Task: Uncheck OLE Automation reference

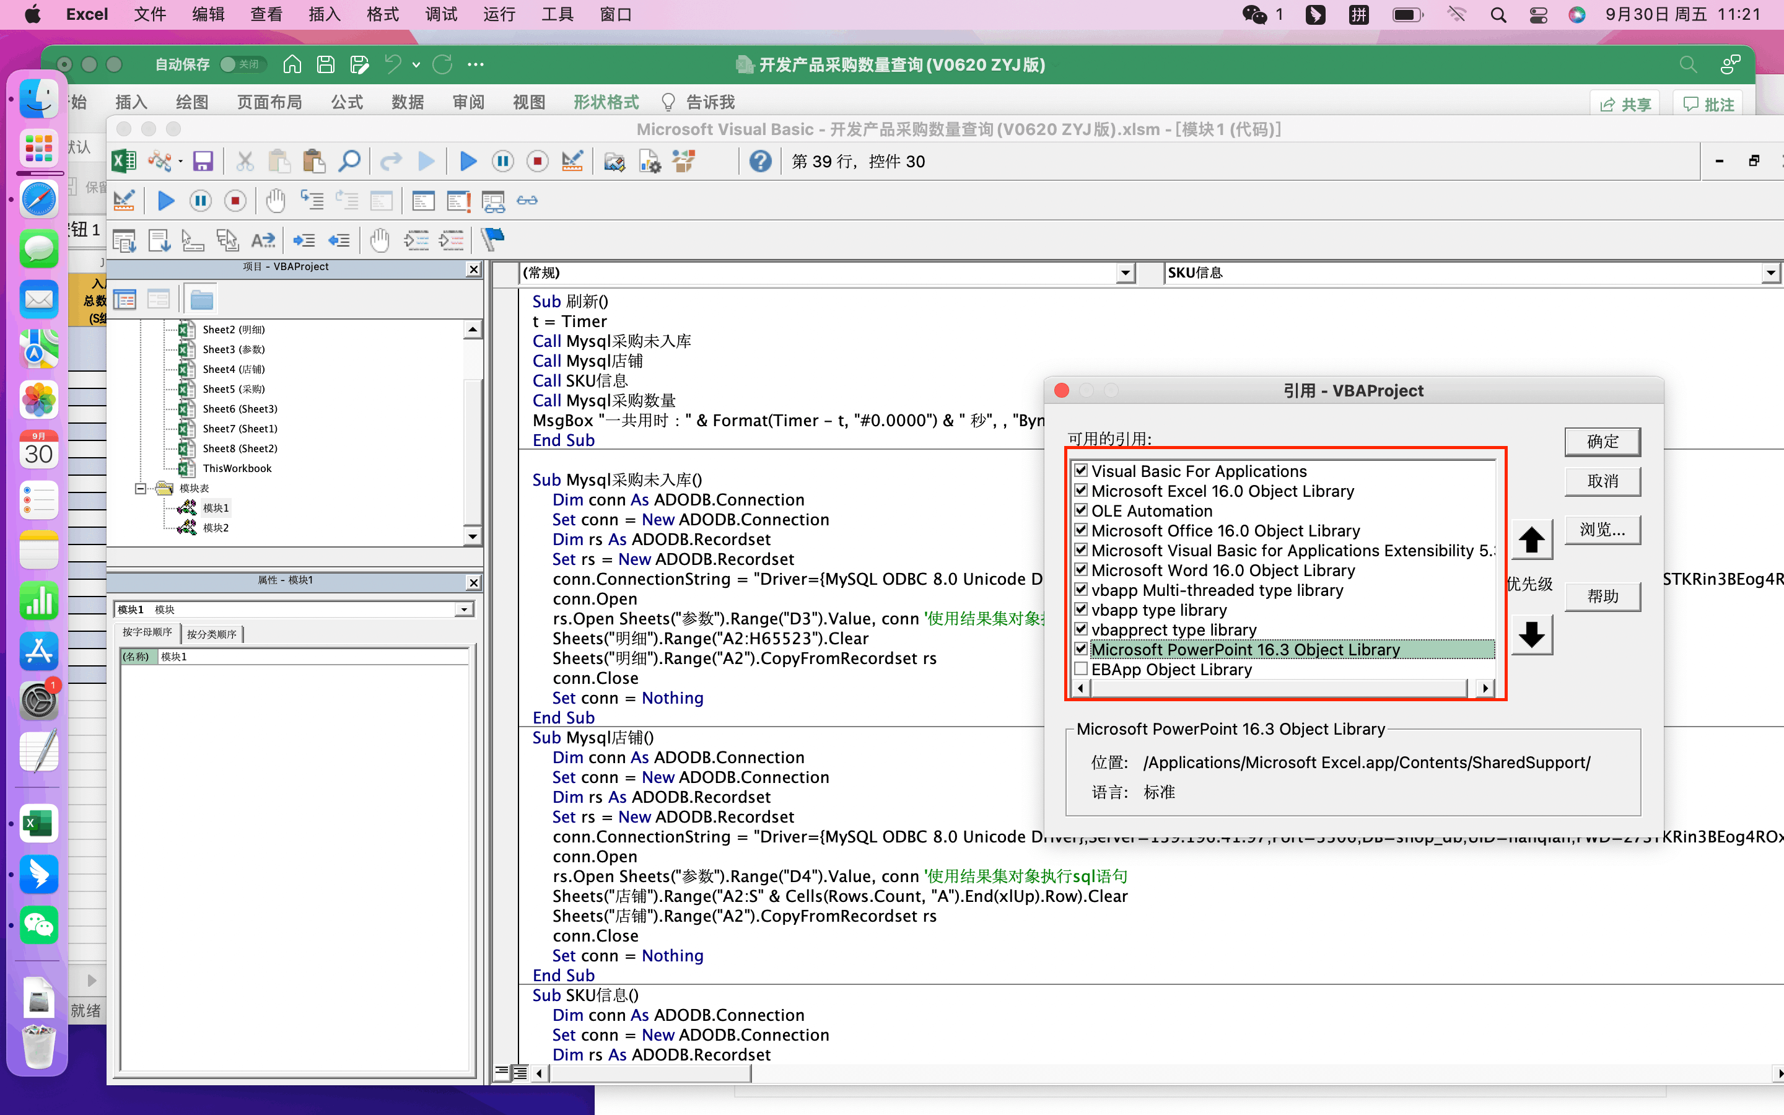Action: (x=1082, y=510)
